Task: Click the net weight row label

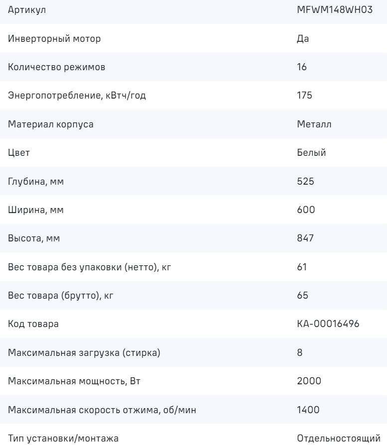Action: point(90,267)
